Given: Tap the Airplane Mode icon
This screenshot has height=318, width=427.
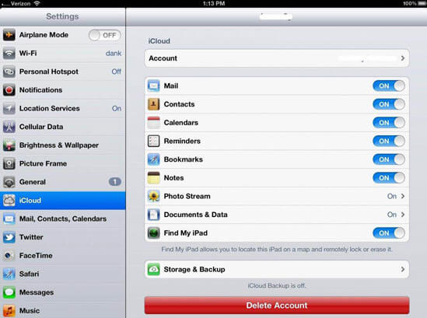Looking at the screenshot, I should 9,35.
